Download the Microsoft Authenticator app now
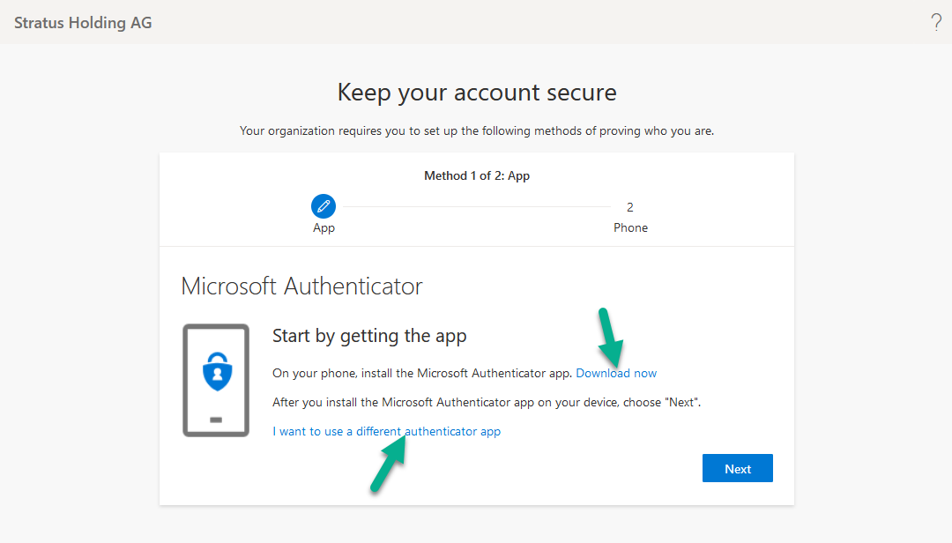The width and height of the screenshot is (952, 543). (616, 373)
